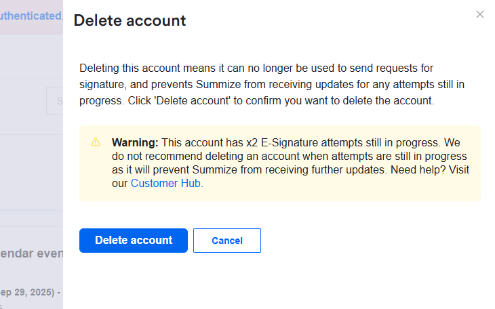
Task: Confirm with the blue Delete account button
Action: coord(134,241)
